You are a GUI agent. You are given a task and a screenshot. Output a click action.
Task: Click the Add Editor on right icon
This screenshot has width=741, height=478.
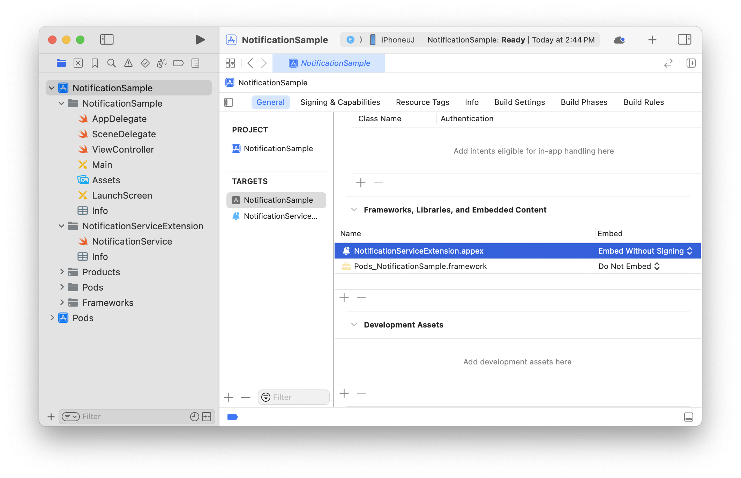pyautogui.click(x=691, y=63)
